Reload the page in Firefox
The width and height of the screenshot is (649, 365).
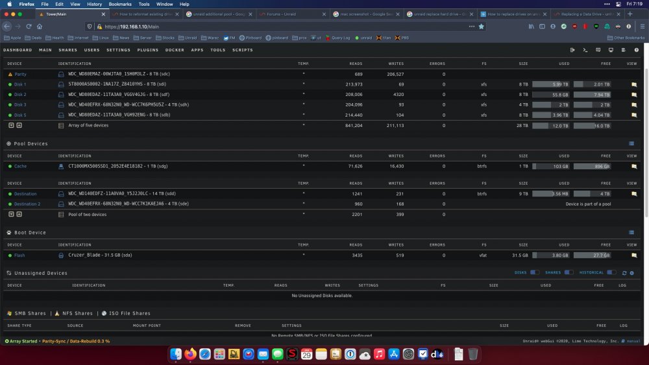[x=29, y=27]
